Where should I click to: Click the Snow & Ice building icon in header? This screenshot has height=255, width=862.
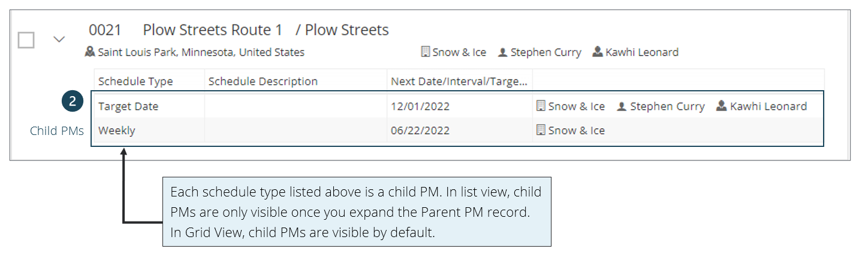(425, 52)
